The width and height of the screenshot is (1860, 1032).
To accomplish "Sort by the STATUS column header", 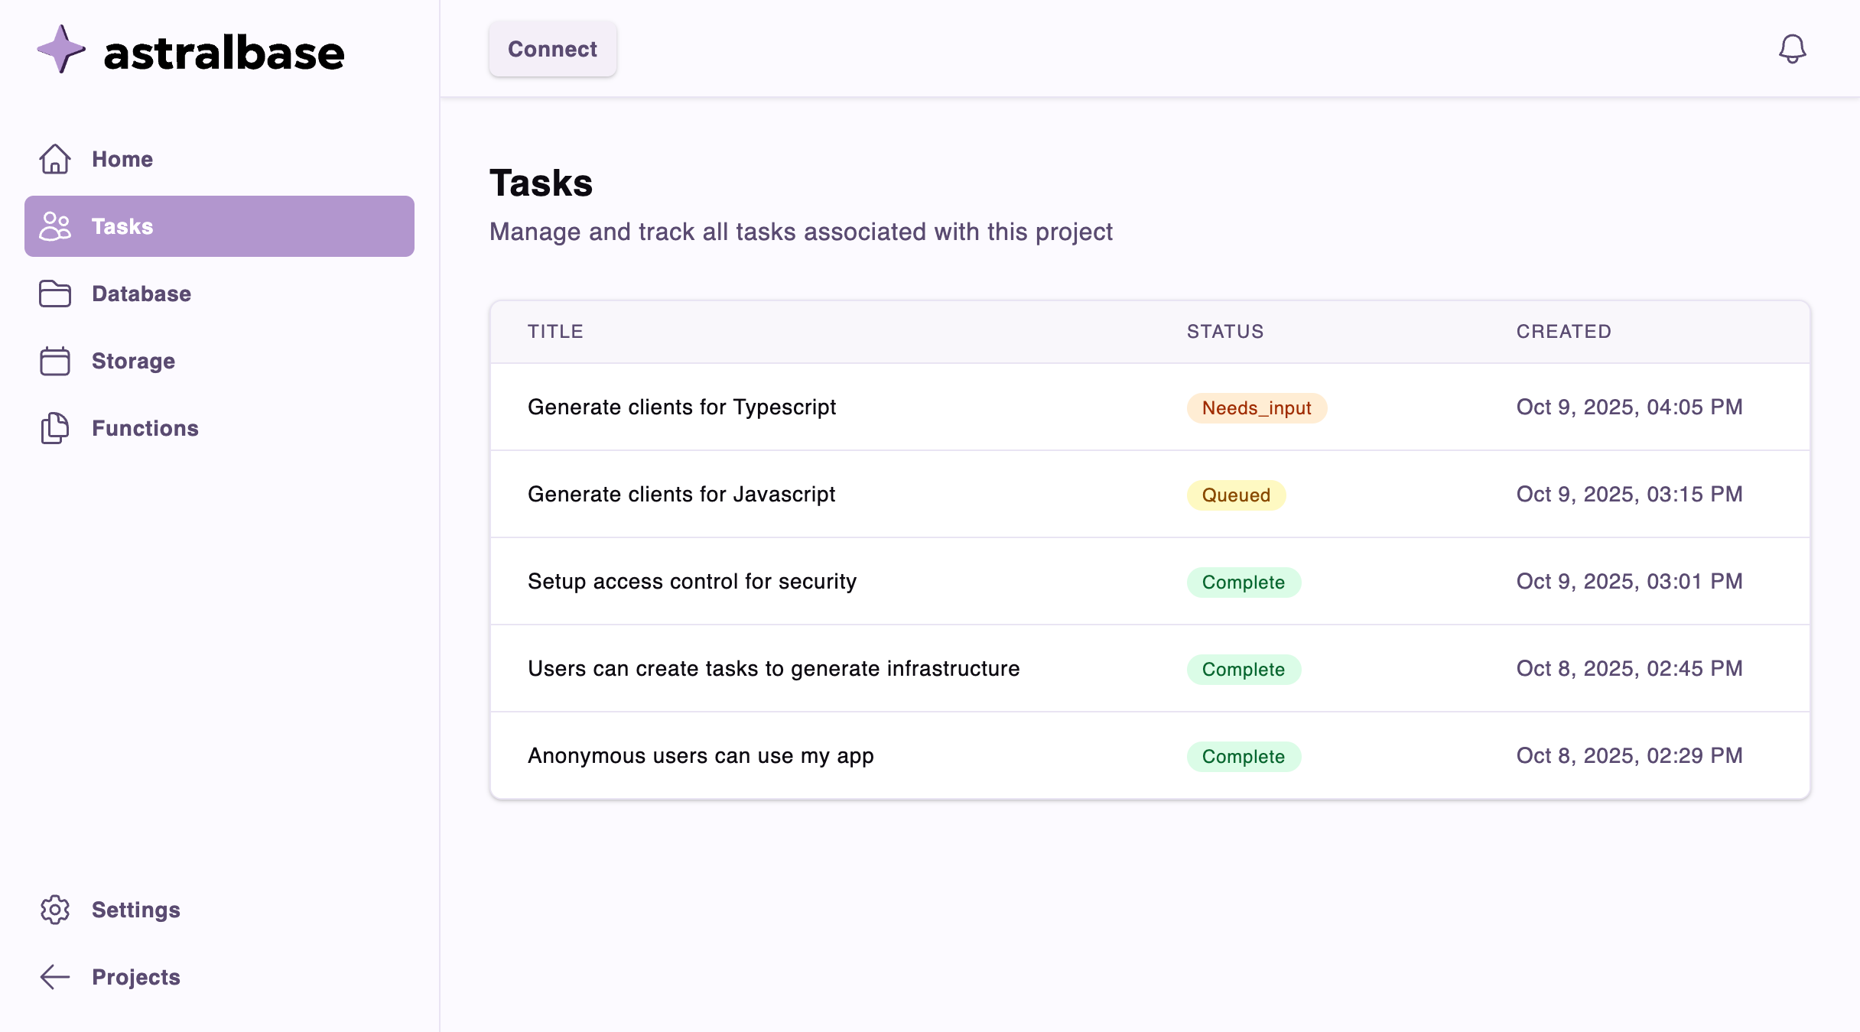I will (1224, 331).
